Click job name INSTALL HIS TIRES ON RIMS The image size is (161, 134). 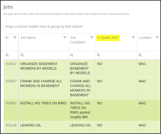[43, 103]
